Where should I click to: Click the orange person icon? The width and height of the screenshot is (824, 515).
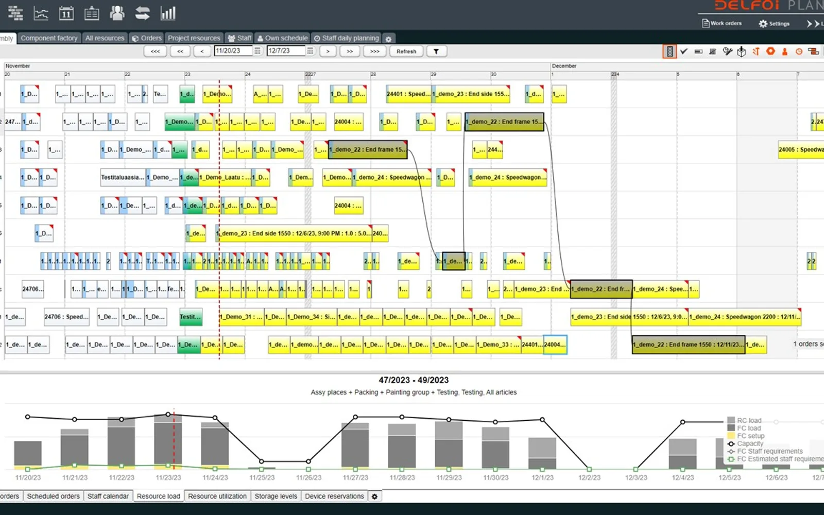[785, 51]
